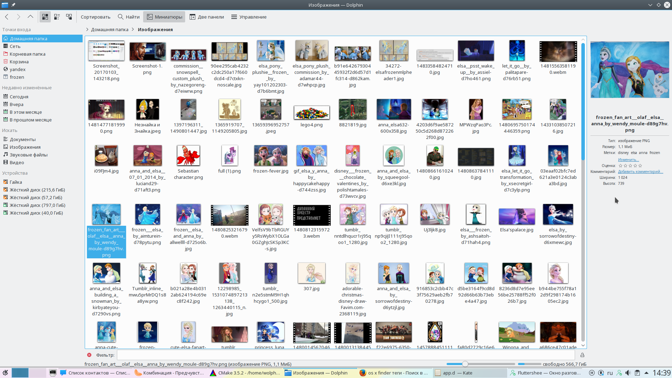The width and height of the screenshot is (672, 378).
Task: Search for Документы
Action: pos(42,139)
